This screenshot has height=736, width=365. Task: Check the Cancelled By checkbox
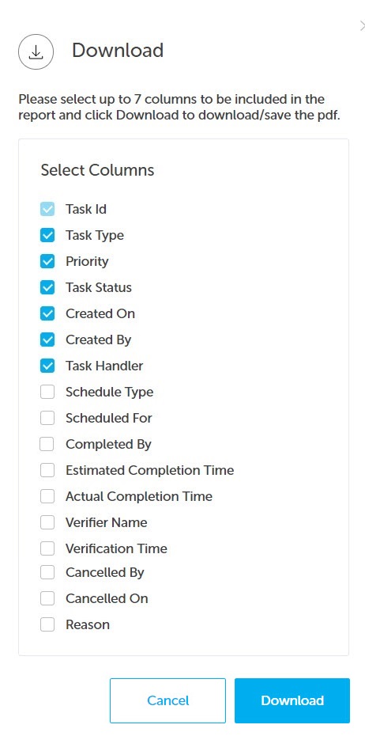point(47,573)
